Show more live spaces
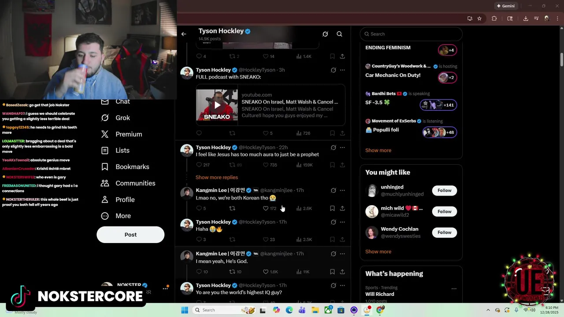 tap(378, 150)
